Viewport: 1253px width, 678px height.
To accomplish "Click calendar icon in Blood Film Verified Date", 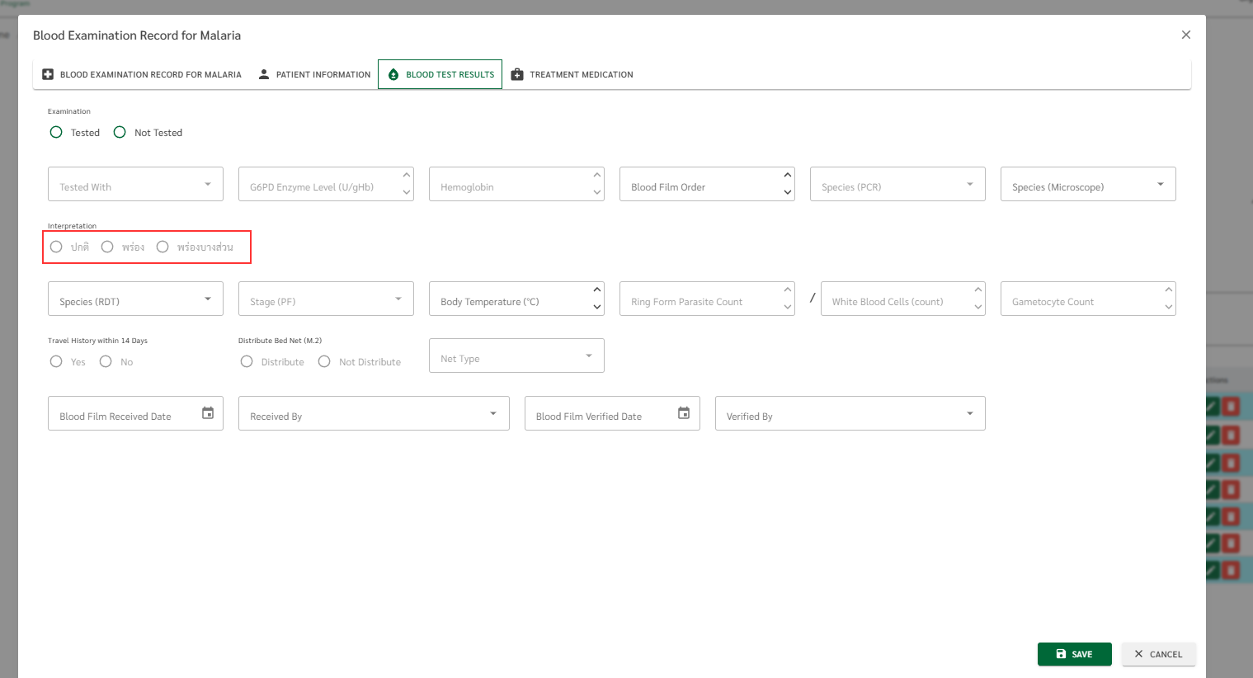I will click(684, 413).
